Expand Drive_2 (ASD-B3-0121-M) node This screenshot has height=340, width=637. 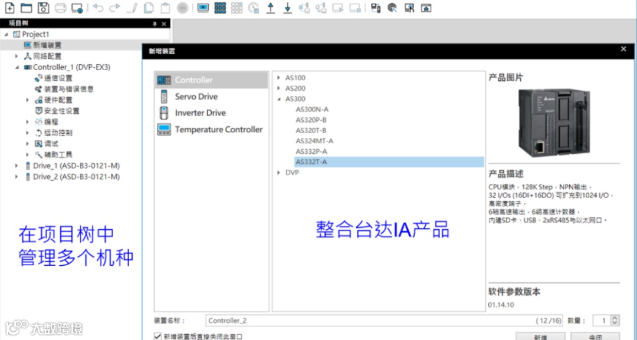(x=17, y=177)
